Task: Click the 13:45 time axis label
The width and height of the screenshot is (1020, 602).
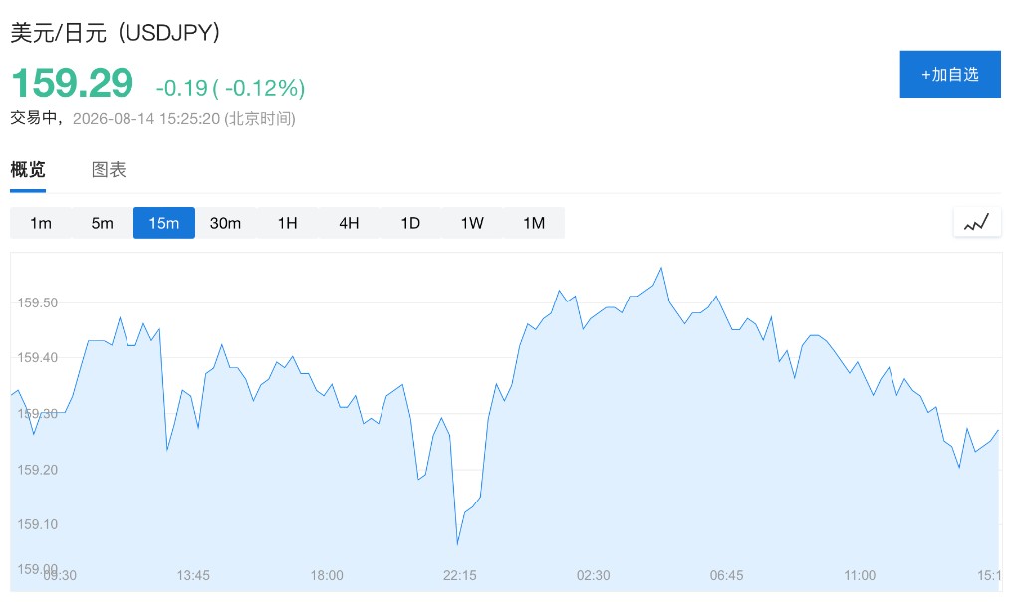Action: click(193, 575)
